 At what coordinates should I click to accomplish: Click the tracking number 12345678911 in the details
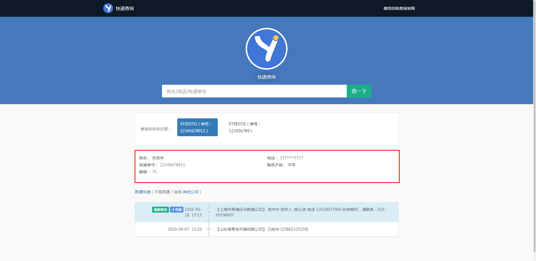pos(172,165)
